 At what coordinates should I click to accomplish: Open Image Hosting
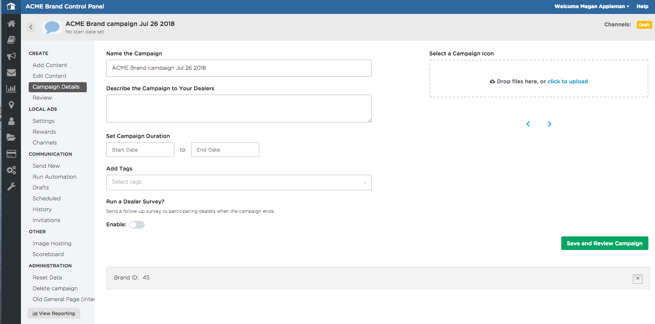point(52,243)
